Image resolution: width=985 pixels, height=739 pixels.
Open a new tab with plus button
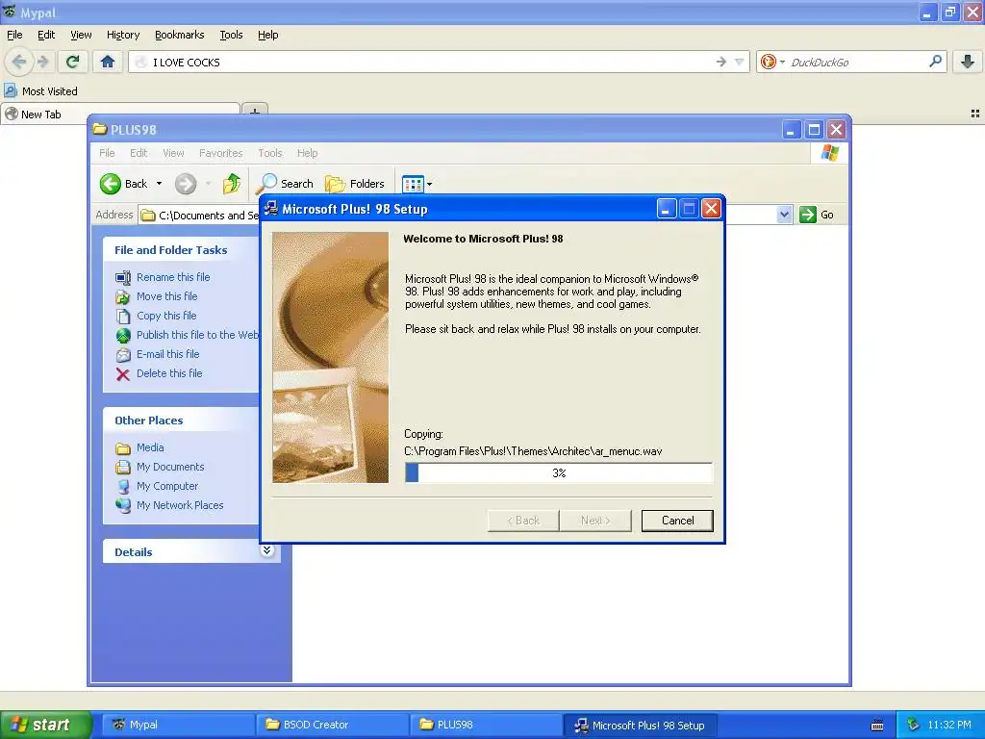point(255,112)
